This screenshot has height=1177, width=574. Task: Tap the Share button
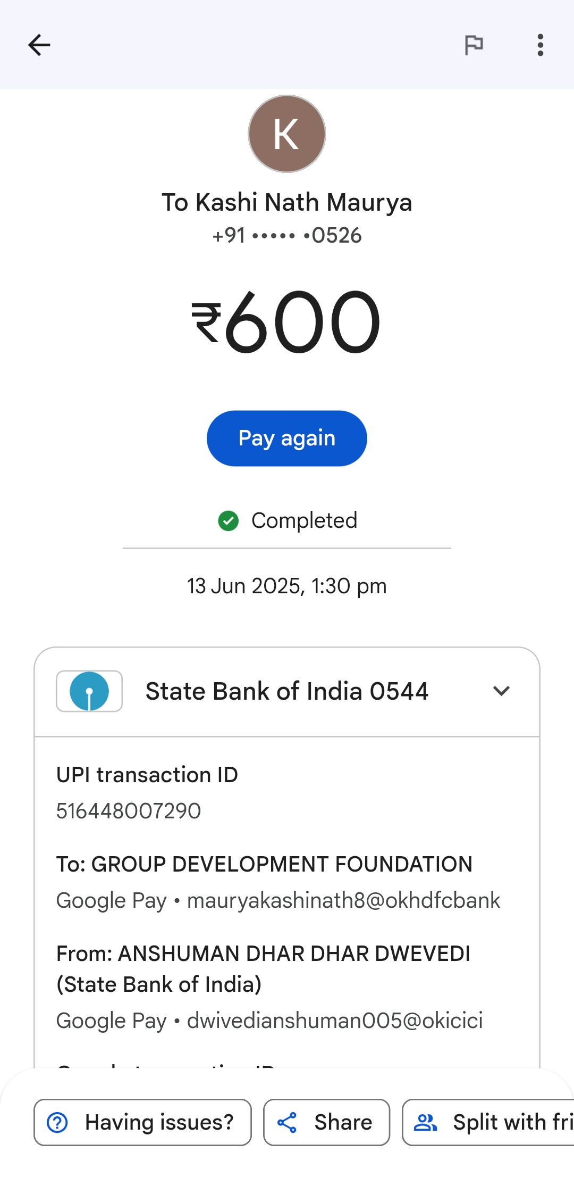tap(326, 1122)
